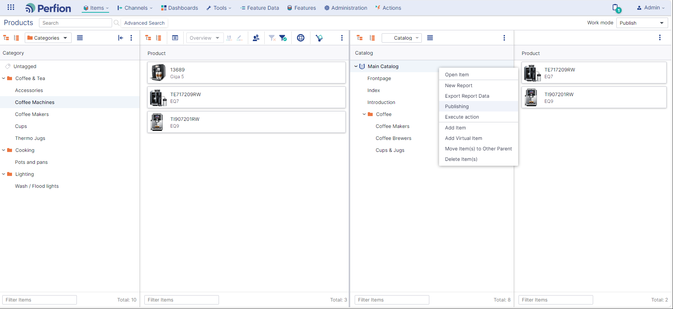Image resolution: width=673 pixels, height=309 pixels.
Task: Click expand tree icon in Product panel toolbar
Action: [x=159, y=38]
